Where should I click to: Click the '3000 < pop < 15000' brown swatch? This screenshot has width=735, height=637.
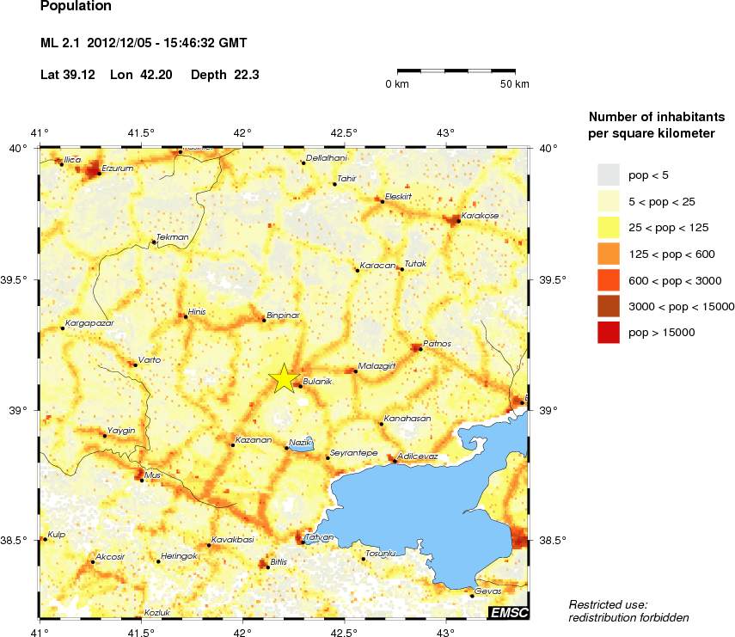point(609,306)
